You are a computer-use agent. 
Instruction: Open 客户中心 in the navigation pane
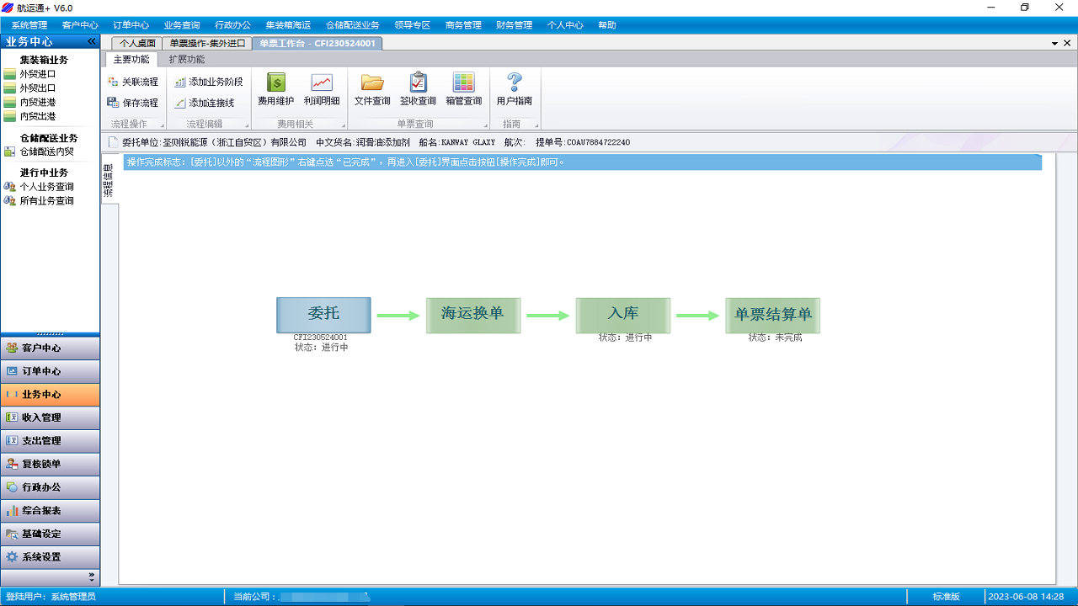[51, 348]
